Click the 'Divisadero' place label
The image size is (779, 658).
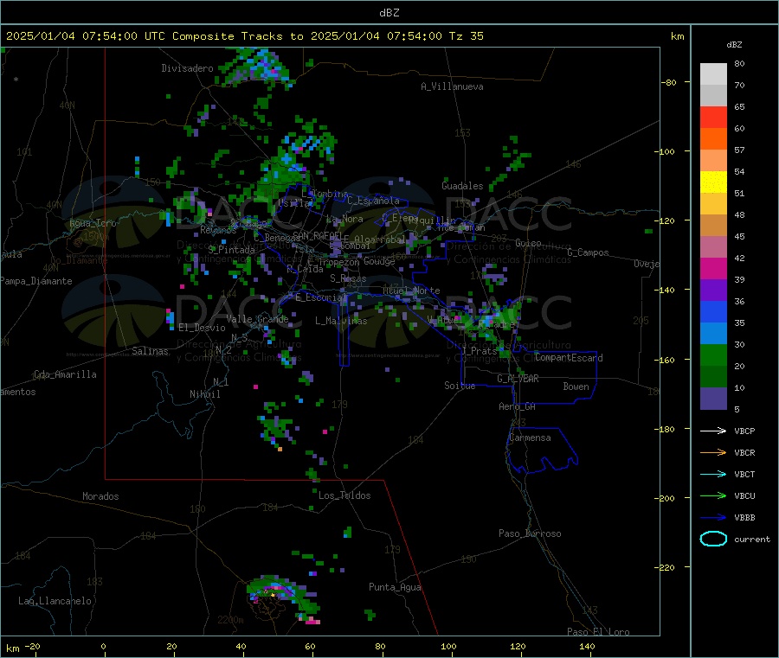coord(187,68)
